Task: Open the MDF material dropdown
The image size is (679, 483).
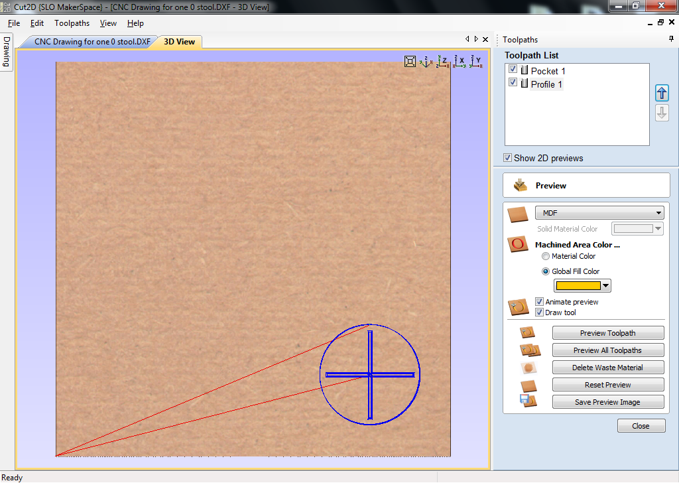Action: (599, 213)
